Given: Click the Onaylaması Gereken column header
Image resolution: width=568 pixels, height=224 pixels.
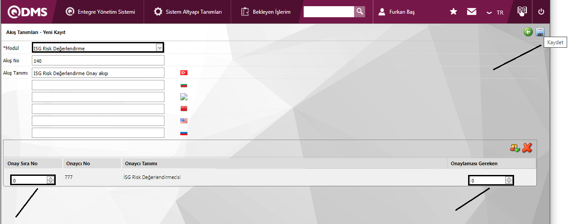Looking at the screenshot, I should (x=492, y=163).
